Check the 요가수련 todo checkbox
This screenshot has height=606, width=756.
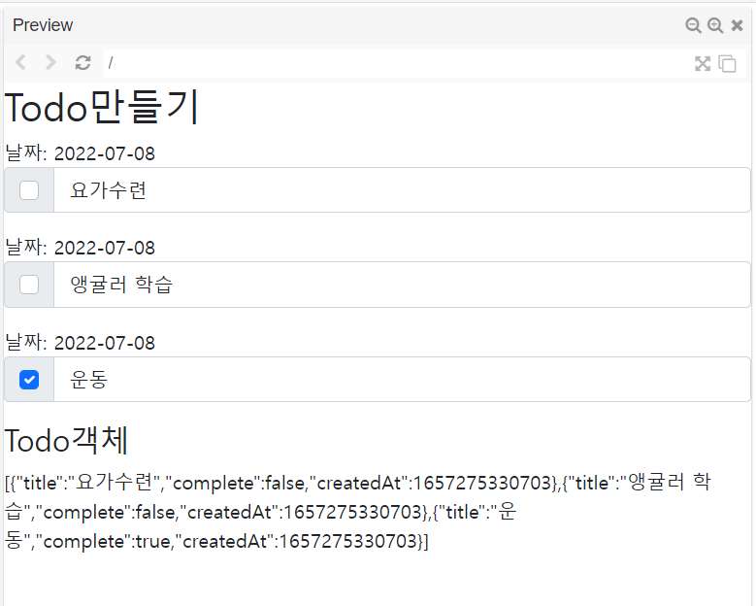coord(29,190)
